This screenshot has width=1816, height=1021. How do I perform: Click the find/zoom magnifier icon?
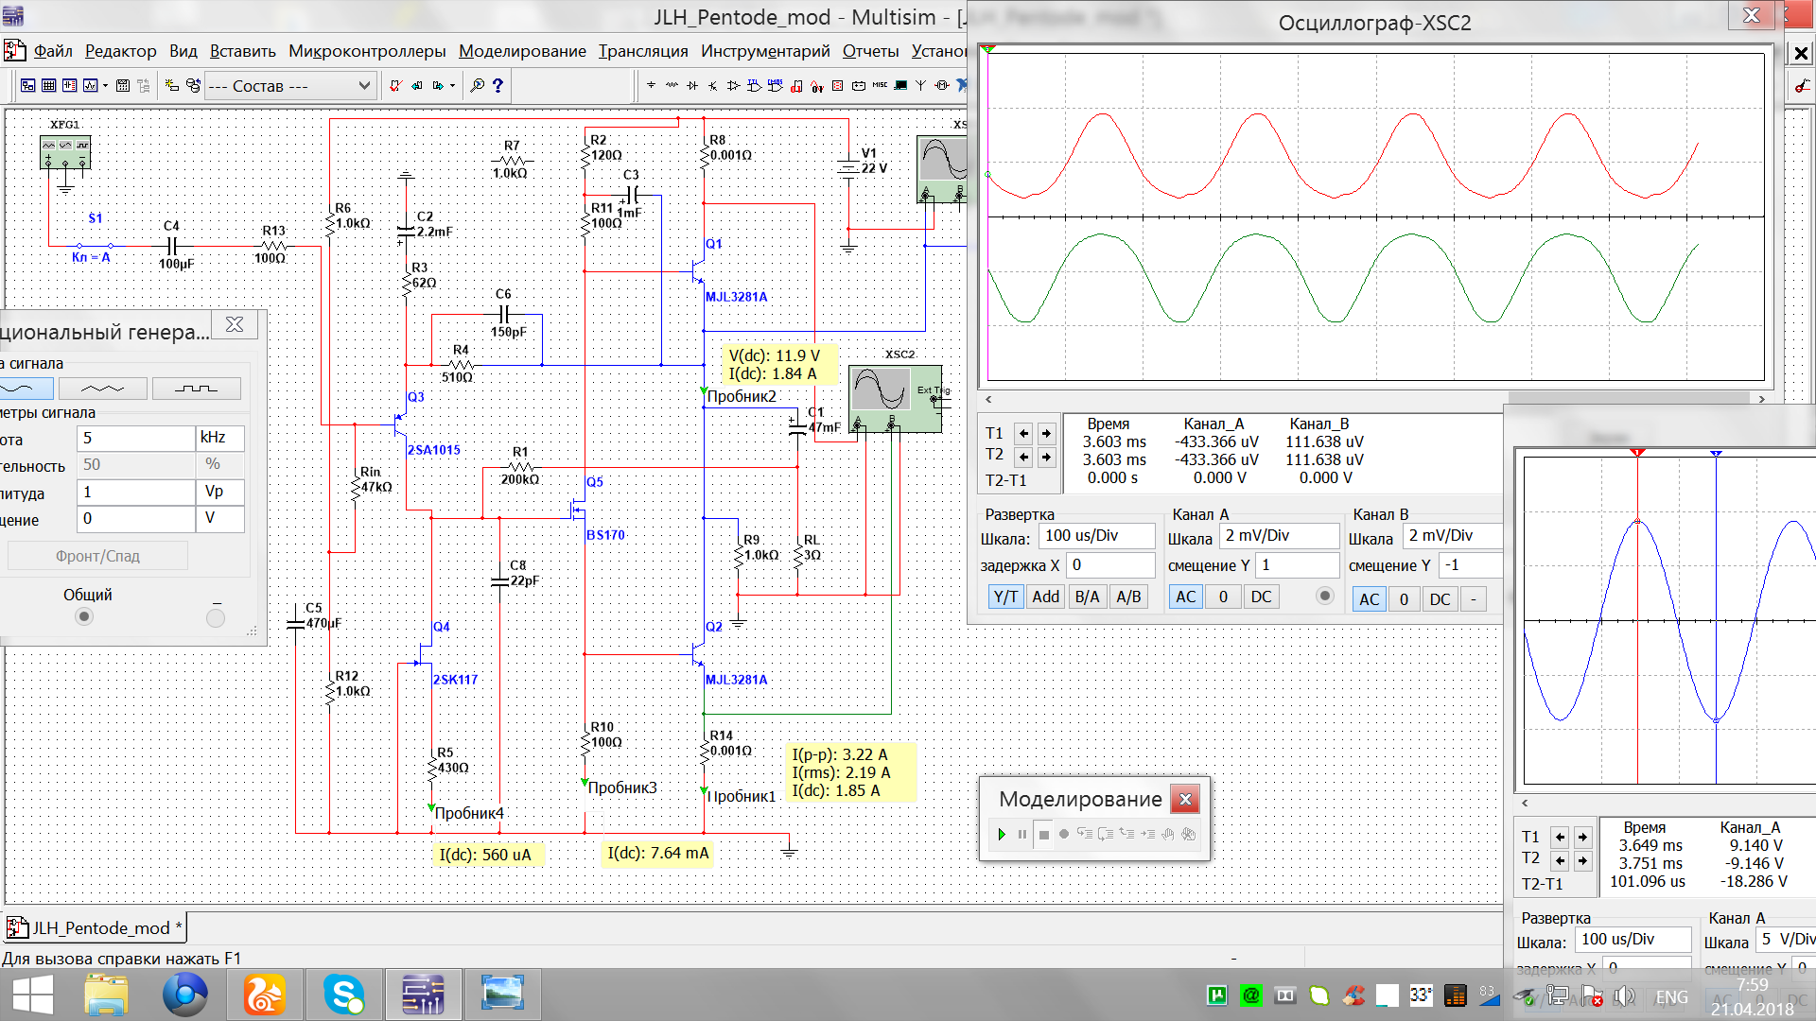[477, 85]
